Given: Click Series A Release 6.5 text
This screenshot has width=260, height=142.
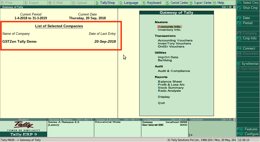Looking at the screenshot, I should 63,122.
